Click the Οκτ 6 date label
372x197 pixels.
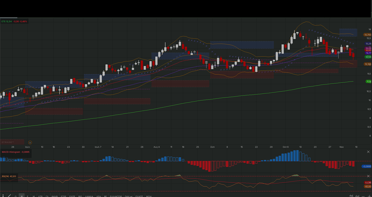(286, 147)
